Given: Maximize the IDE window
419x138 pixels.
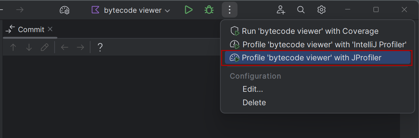Looking at the screenshot, I should (376, 10).
